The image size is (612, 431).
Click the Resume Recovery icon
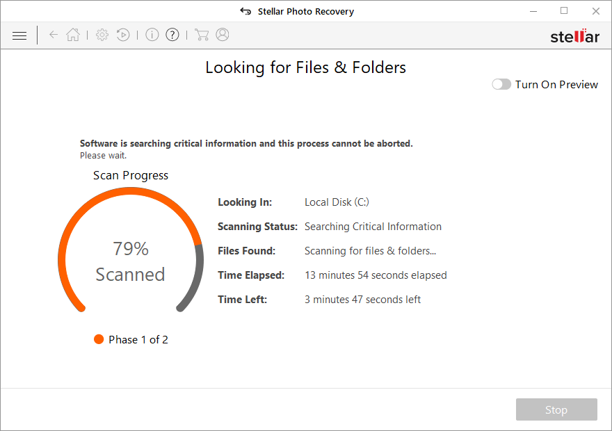point(122,35)
